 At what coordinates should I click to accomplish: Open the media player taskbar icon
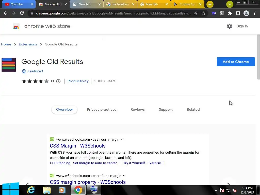coord(62,190)
